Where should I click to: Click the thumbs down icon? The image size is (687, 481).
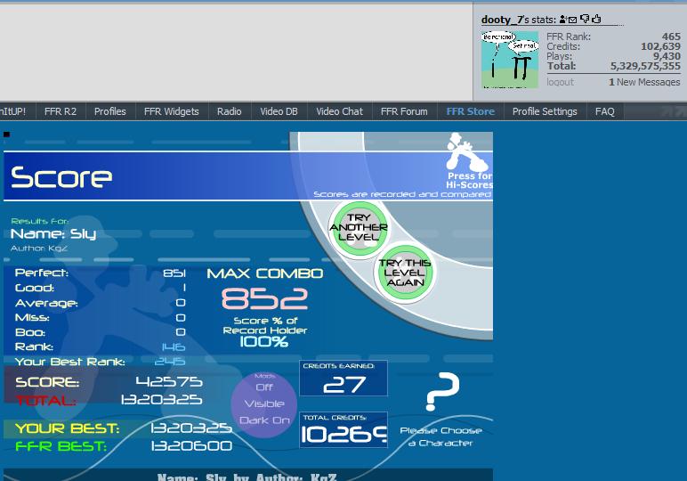pos(585,19)
